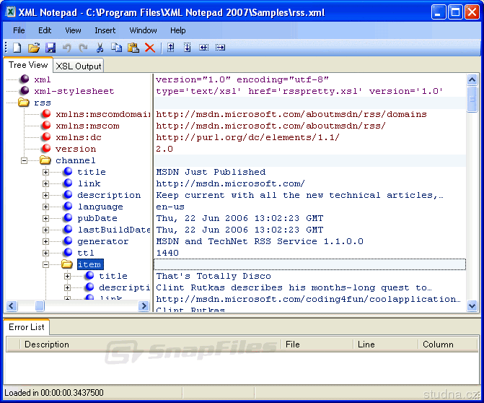Click the red Delete X icon
Viewport: 484px width, 403px height.
[150, 48]
